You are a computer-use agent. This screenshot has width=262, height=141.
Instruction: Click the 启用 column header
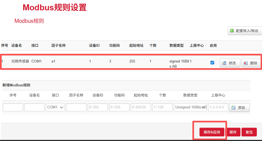click(x=213, y=45)
